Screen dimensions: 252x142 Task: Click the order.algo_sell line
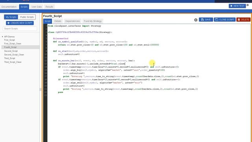point(103,83)
